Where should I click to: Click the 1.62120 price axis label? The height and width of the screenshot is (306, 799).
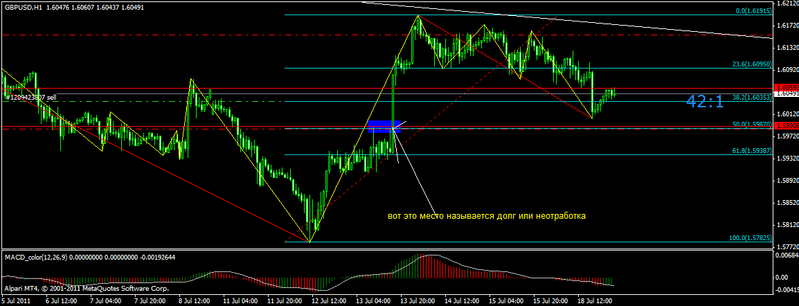point(787,3)
